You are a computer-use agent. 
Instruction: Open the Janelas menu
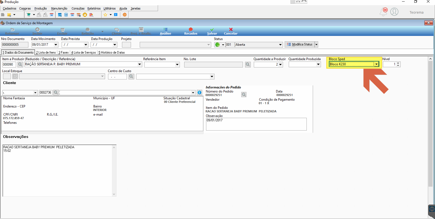tap(135, 8)
